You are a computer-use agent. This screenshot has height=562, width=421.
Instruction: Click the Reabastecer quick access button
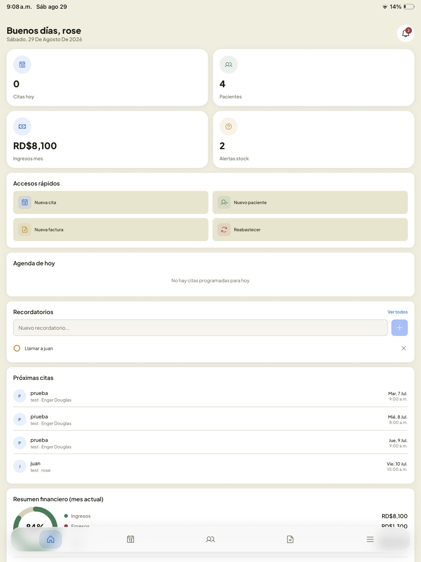pos(310,230)
